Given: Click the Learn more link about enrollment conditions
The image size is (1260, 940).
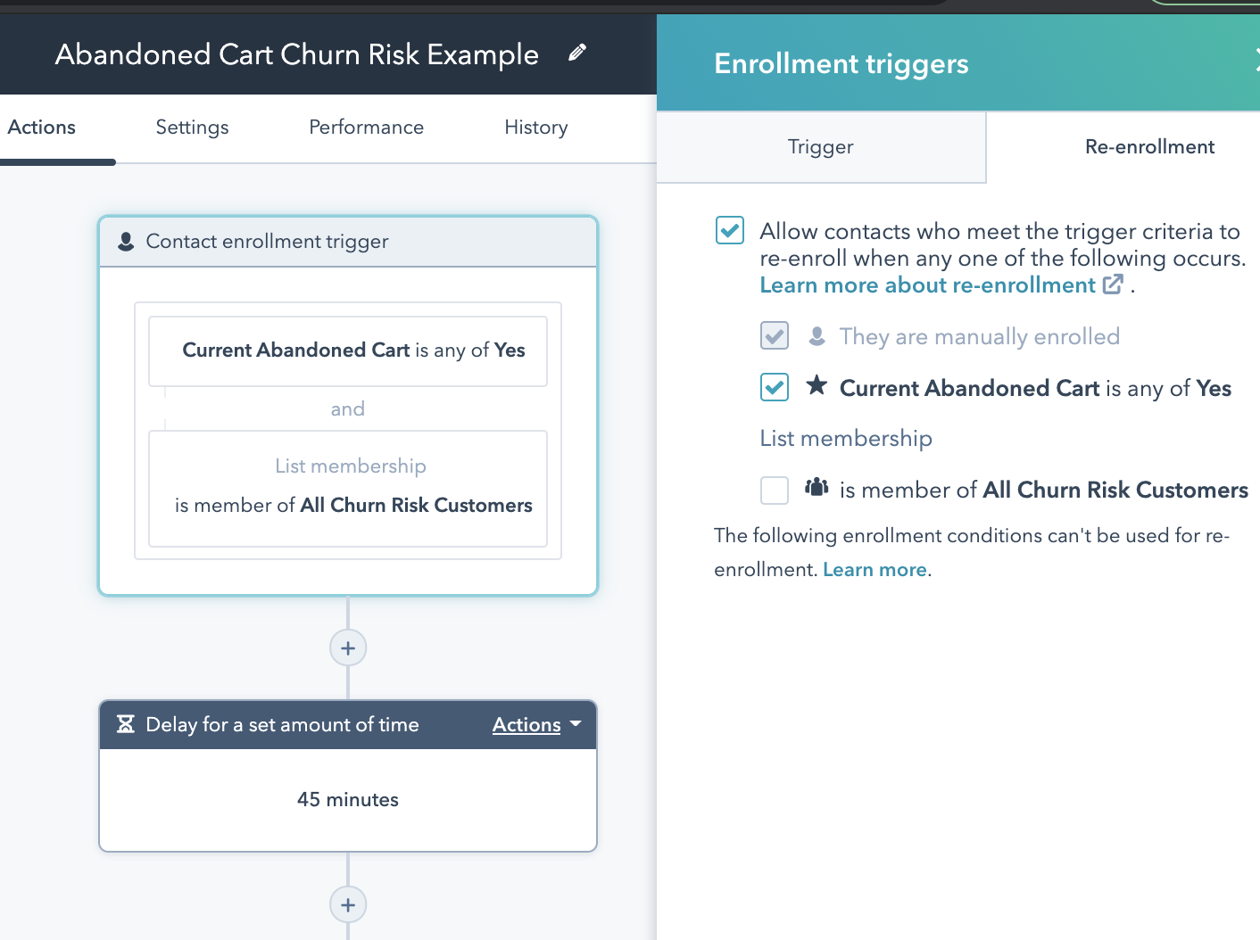Looking at the screenshot, I should pyautogui.click(x=875, y=570).
